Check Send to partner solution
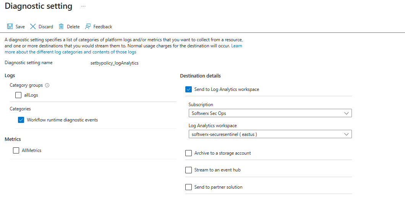The width and height of the screenshot is (405, 197). 188,187
